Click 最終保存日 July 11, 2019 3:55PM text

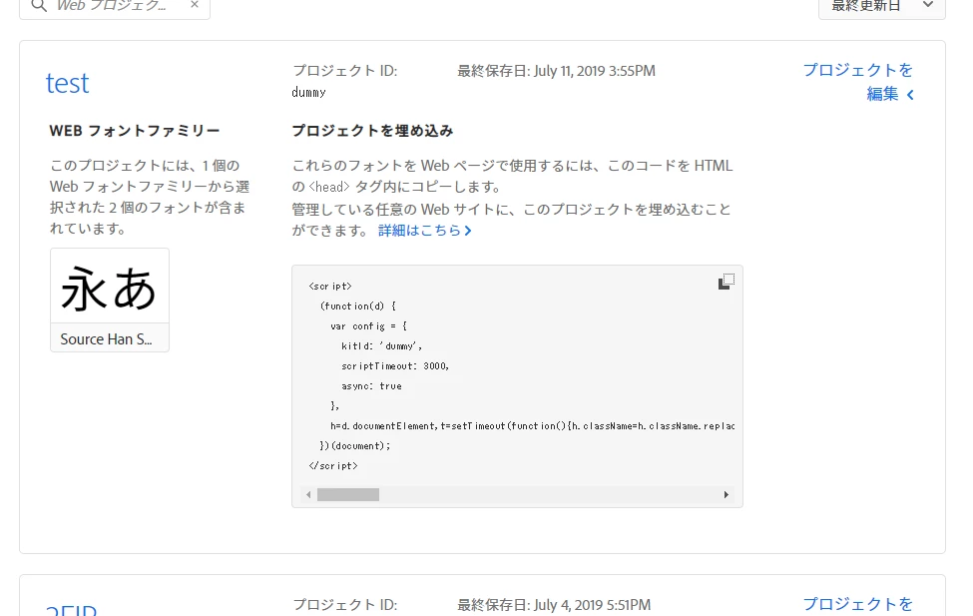pyautogui.click(x=556, y=71)
